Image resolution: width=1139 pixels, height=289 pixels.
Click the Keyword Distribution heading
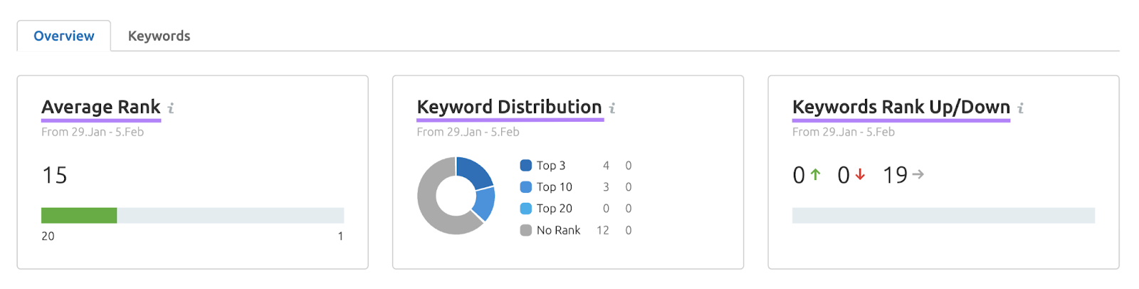[x=509, y=107]
